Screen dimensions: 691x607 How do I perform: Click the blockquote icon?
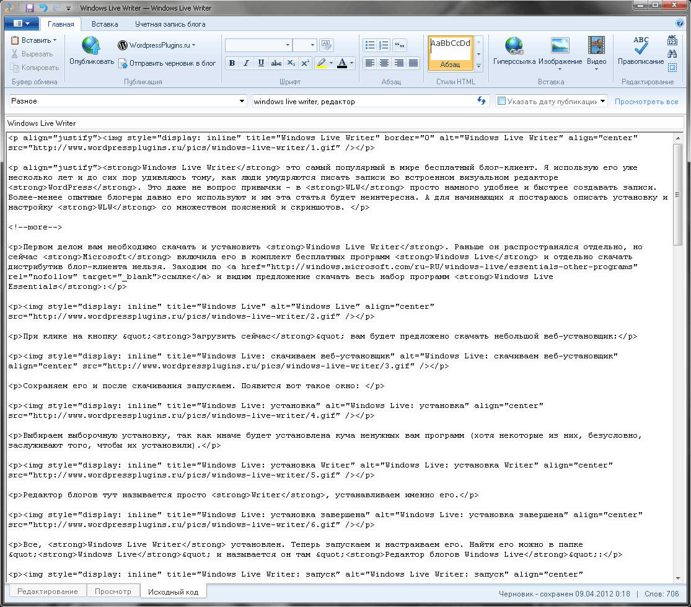pyautogui.click(x=399, y=45)
